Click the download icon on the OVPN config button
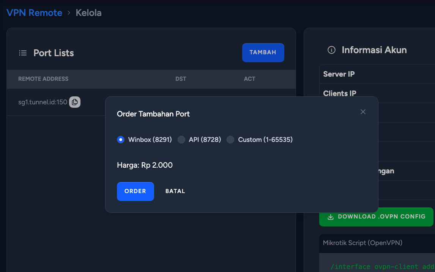The height and width of the screenshot is (272, 435). tap(331, 217)
